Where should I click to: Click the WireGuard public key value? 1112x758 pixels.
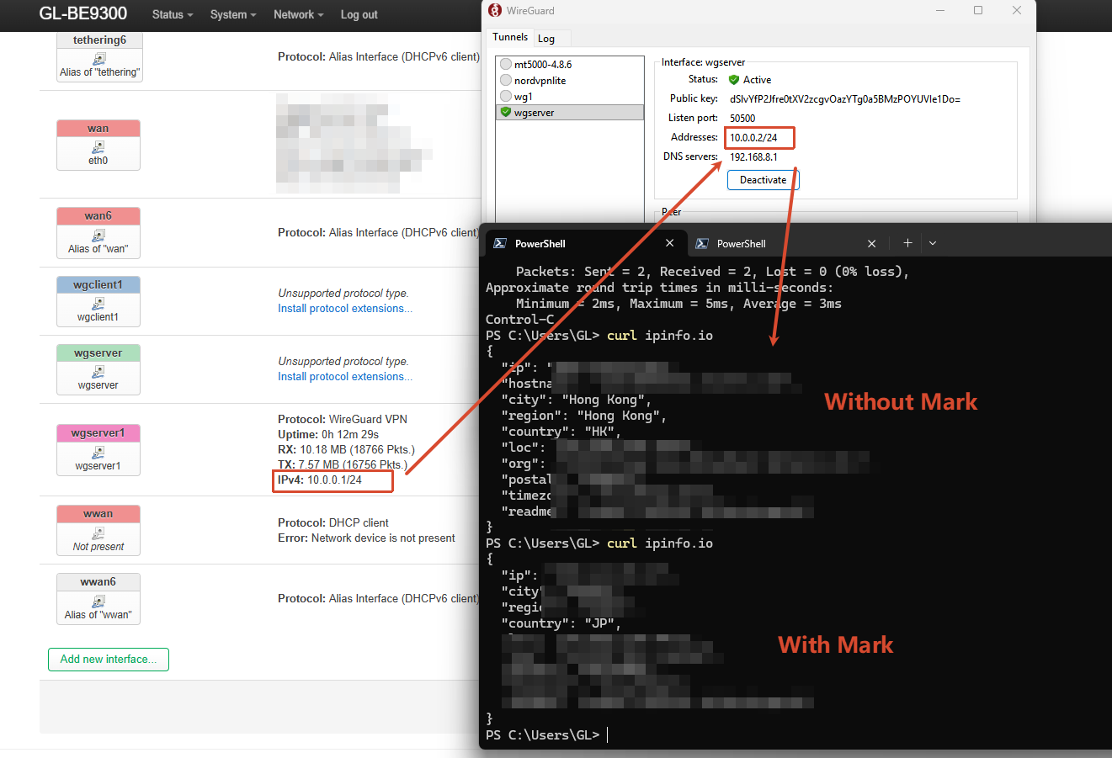pos(845,99)
